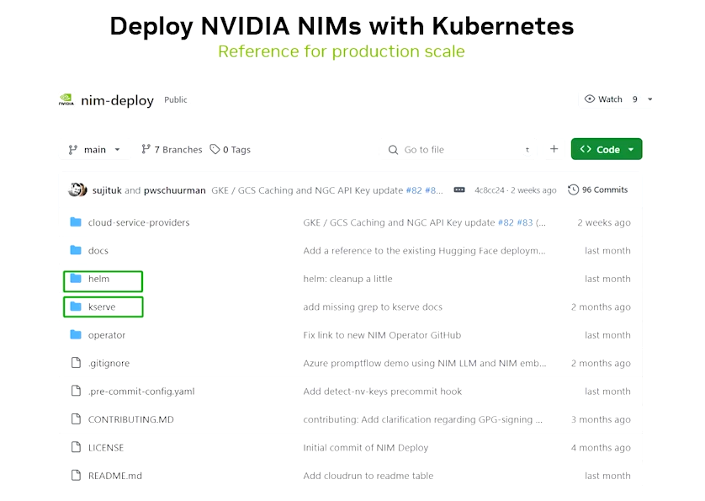Image resolution: width=705 pixels, height=501 pixels.
Task: Click the clock history icon by 96 Commits
Action: (x=573, y=189)
